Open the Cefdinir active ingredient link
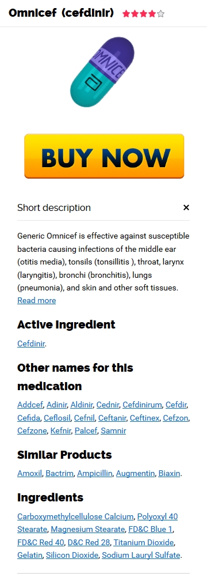Image resolution: width=207 pixels, height=574 pixels. [31, 343]
